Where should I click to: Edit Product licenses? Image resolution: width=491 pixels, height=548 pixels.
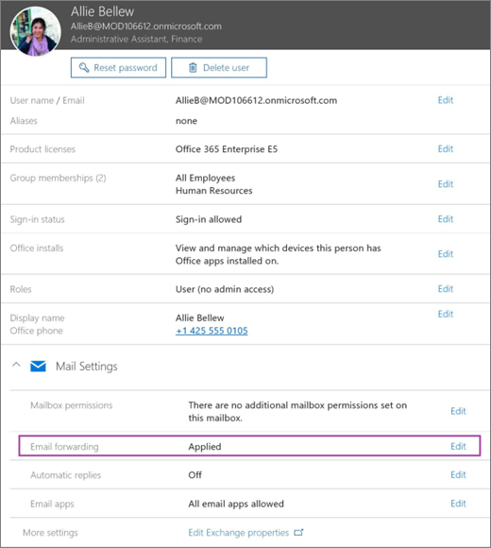coord(446,149)
